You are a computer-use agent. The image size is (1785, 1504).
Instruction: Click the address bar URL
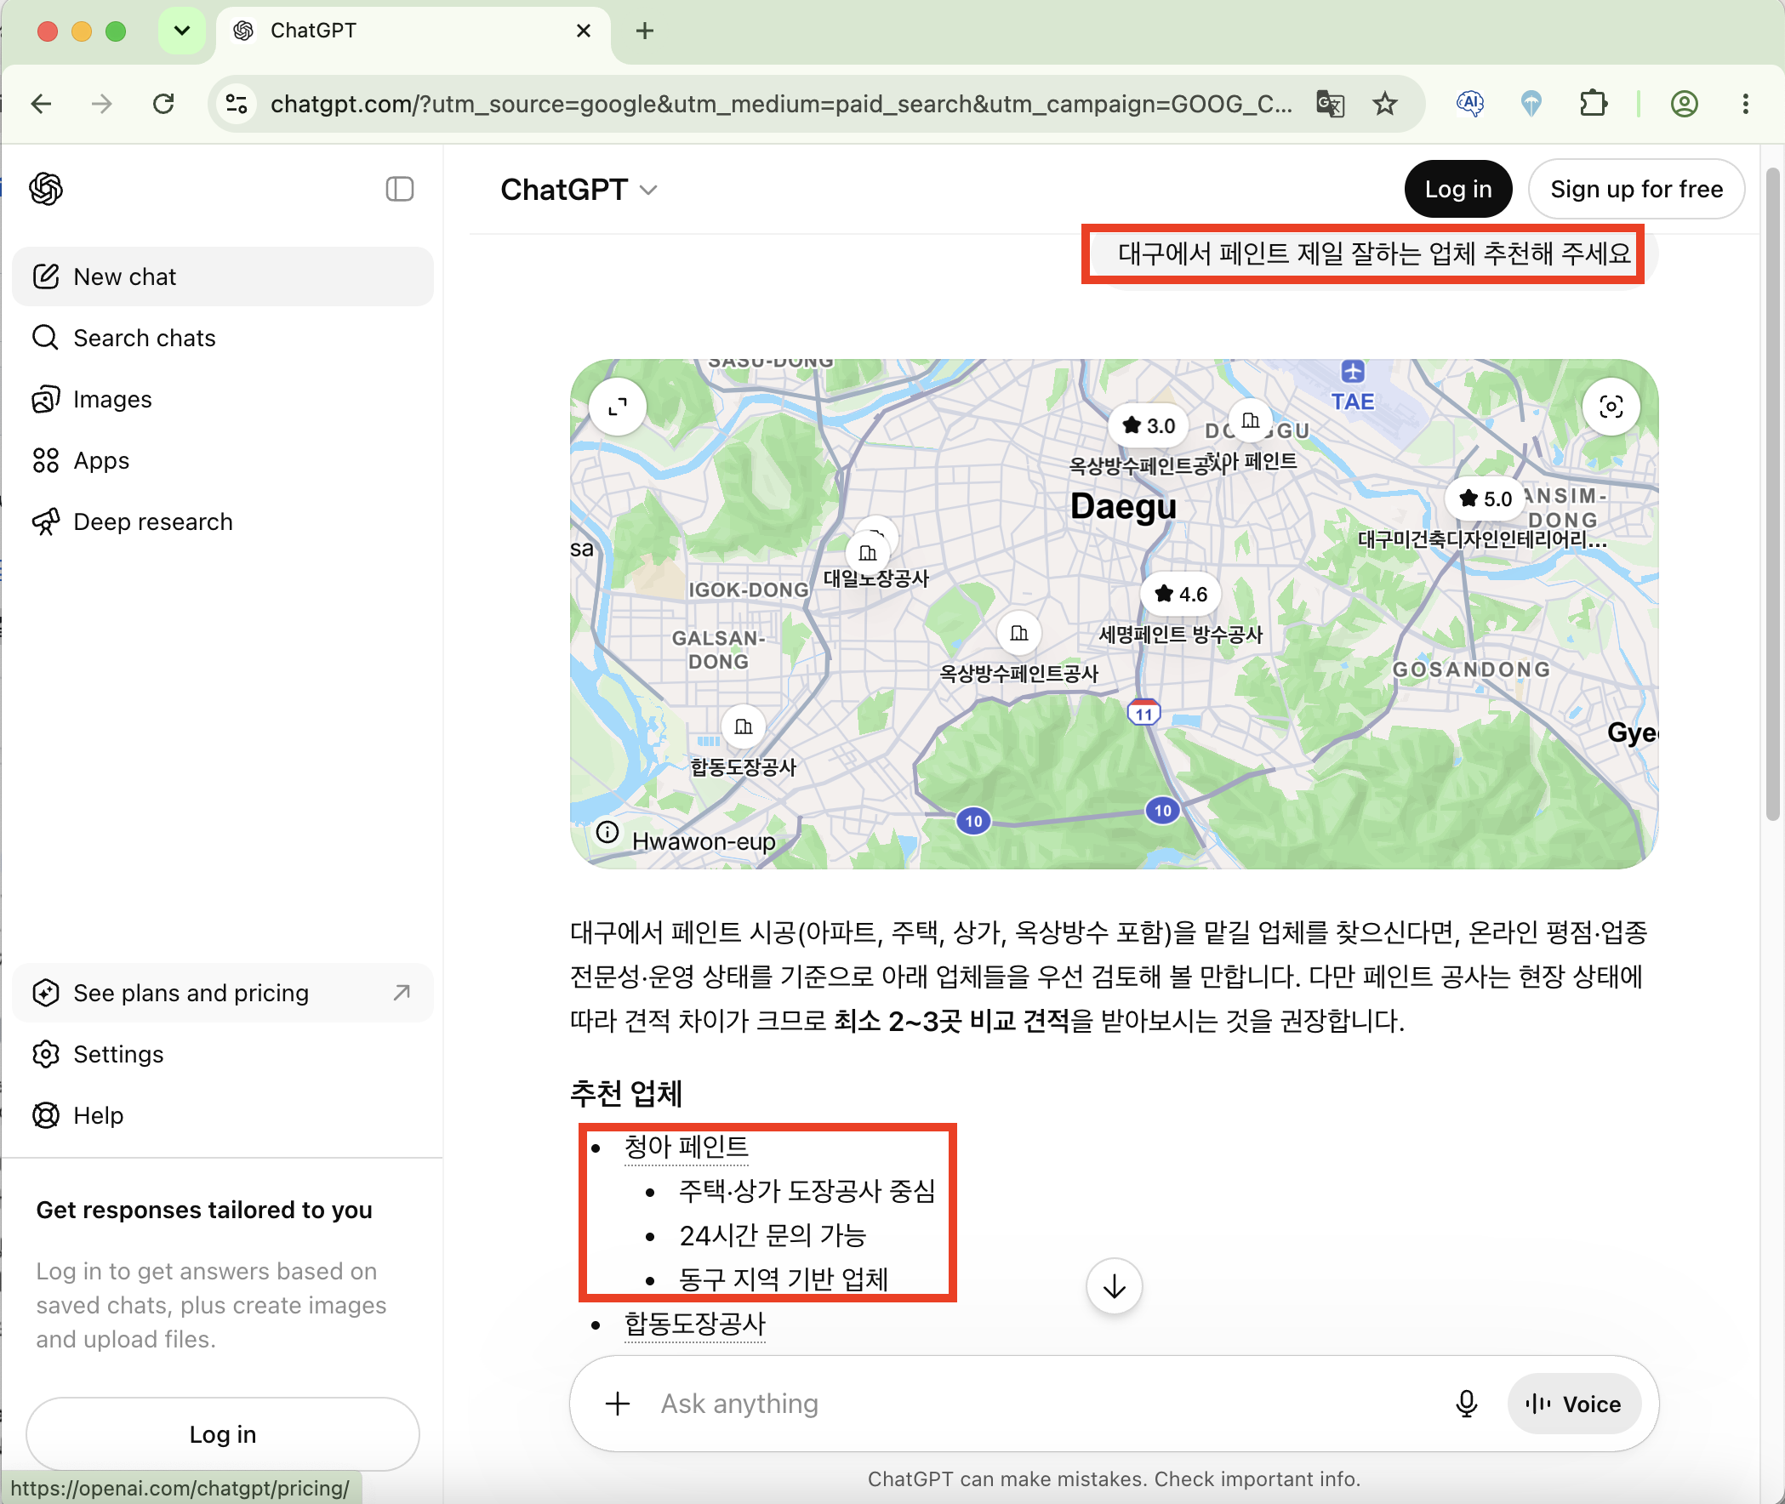(x=780, y=104)
